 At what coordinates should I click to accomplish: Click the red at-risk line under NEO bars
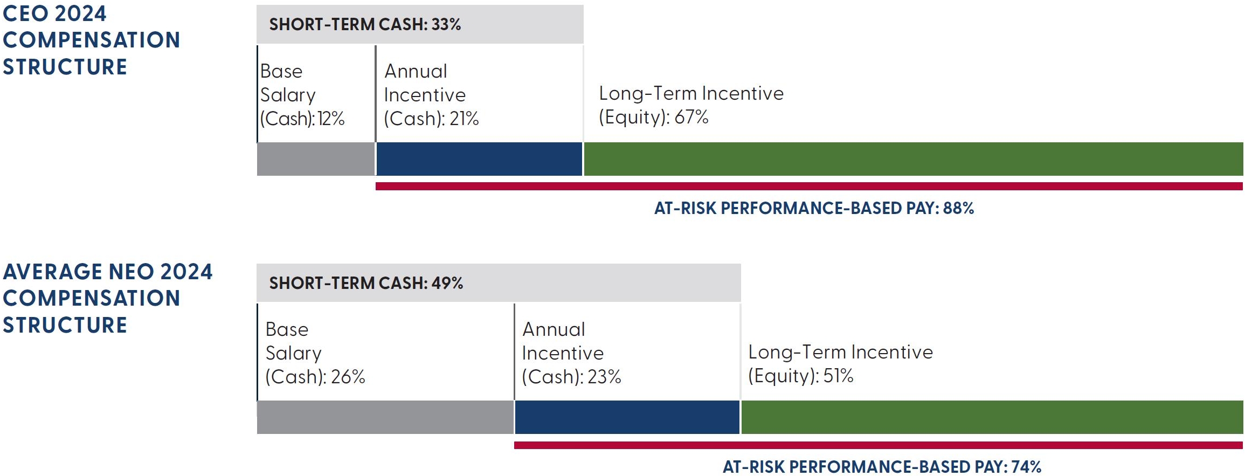(x=879, y=445)
